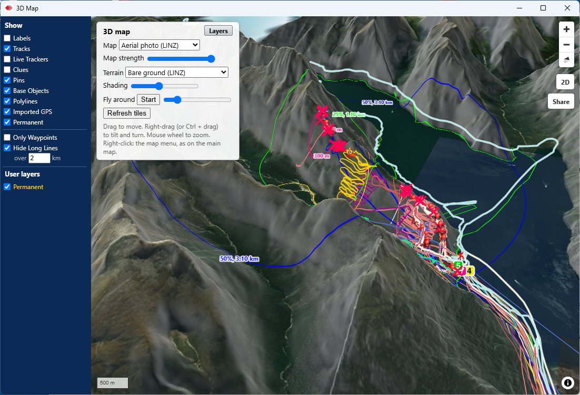Start the Fly around animation
The image size is (580, 395).
pos(148,99)
